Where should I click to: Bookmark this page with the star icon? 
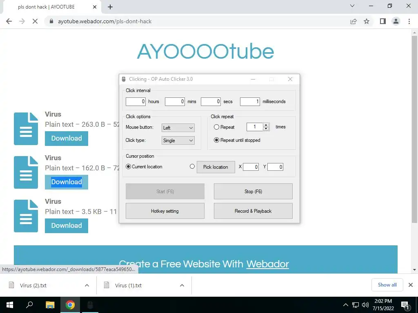click(x=367, y=21)
